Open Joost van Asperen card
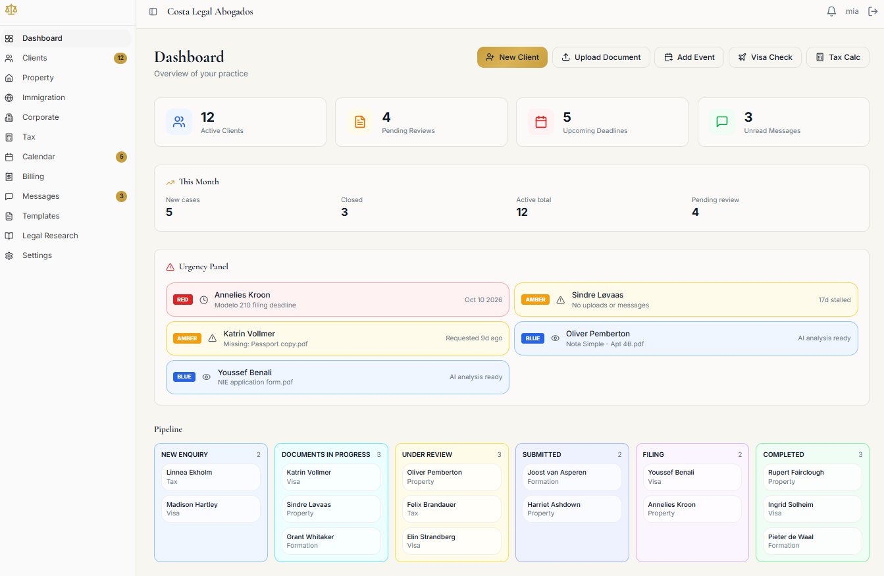This screenshot has height=576, width=884. click(x=572, y=477)
